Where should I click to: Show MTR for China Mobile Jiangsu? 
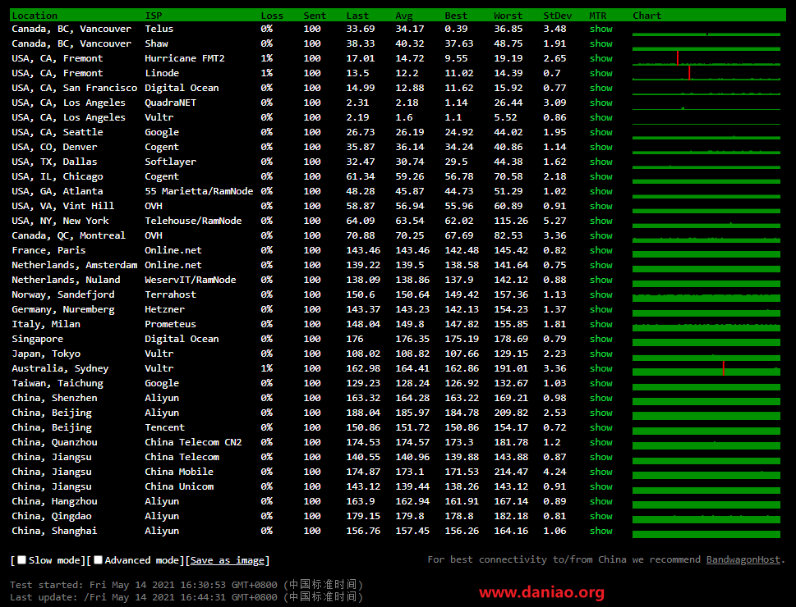[601, 472]
